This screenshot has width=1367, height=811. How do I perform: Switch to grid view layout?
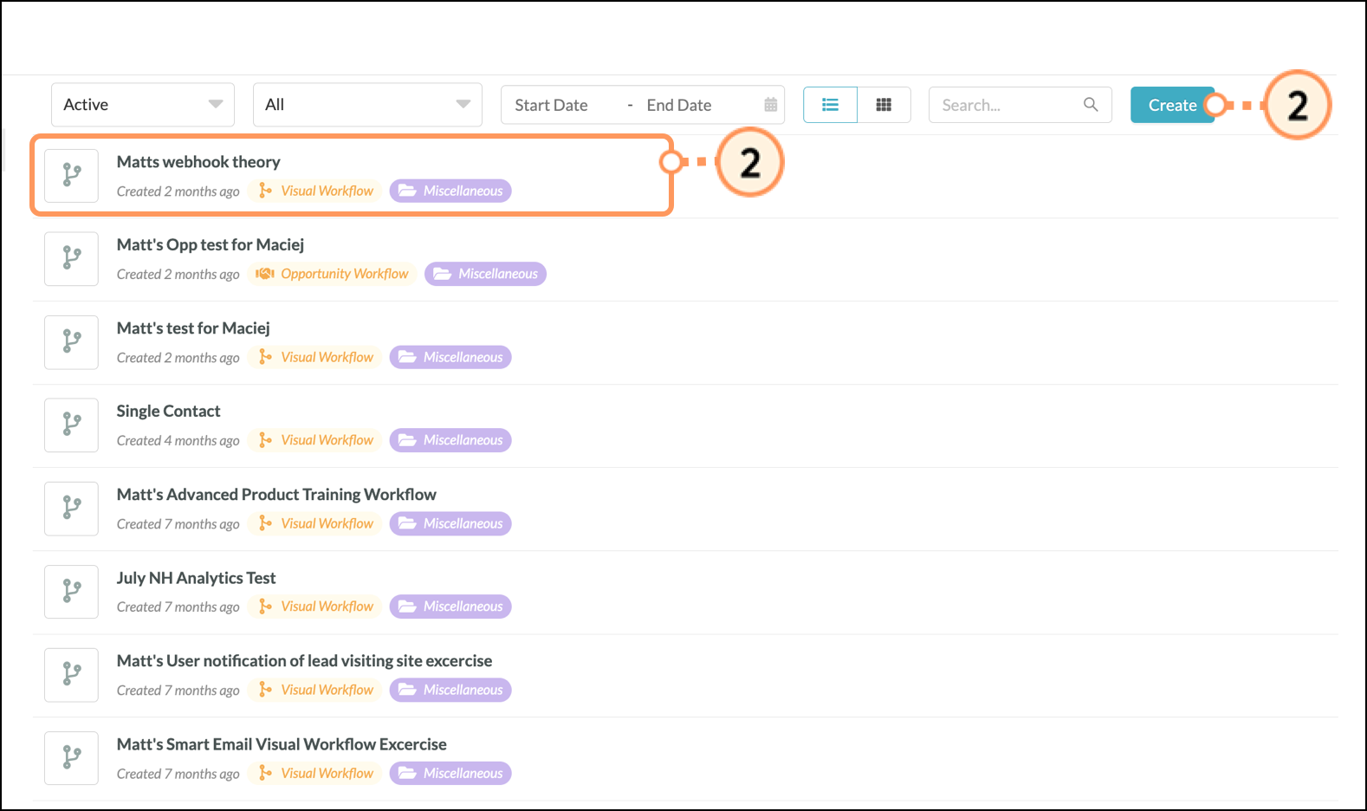884,105
